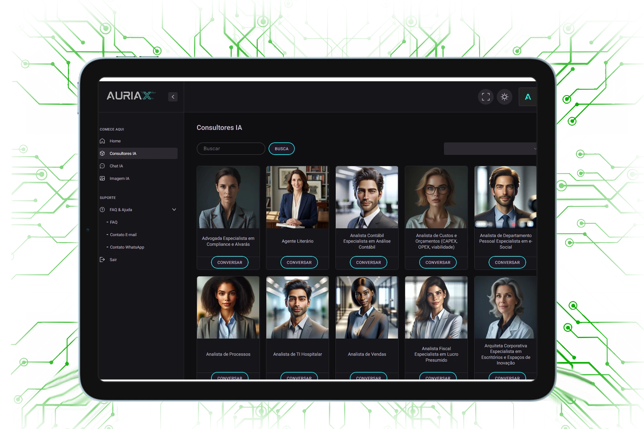
Task: Click the Sair logout icon
Action: click(x=102, y=260)
